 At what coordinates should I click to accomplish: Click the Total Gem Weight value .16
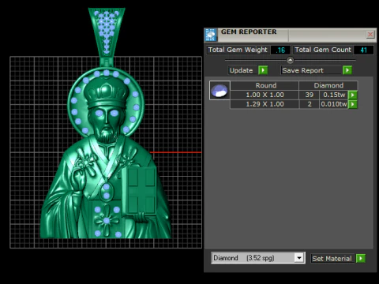tap(280, 50)
